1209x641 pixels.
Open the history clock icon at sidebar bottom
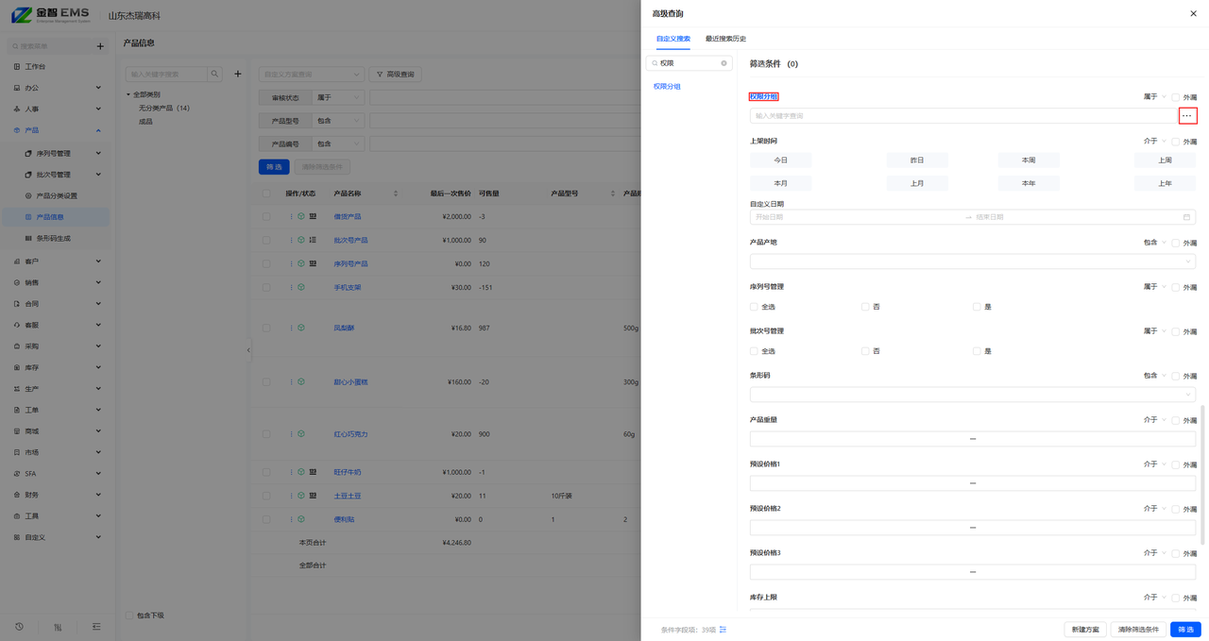tap(19, 627)
